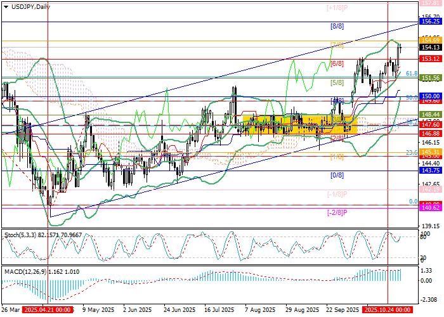Click the pink 157.81 price label

431,3
